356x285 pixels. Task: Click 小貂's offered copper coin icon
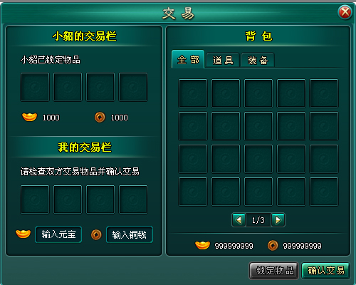(100, 118)
